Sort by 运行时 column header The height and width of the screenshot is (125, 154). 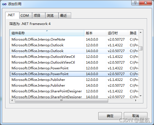[117, 33]
